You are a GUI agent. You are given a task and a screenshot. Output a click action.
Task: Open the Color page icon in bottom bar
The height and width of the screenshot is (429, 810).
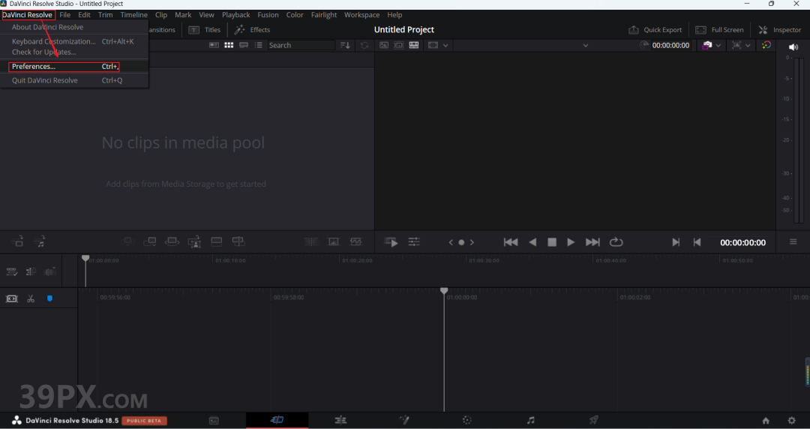click(467, 420)
